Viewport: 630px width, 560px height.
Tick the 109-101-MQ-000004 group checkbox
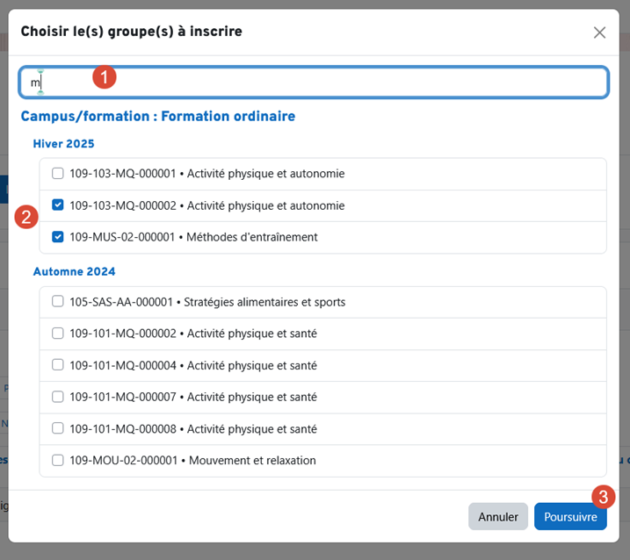pos(58,365)
